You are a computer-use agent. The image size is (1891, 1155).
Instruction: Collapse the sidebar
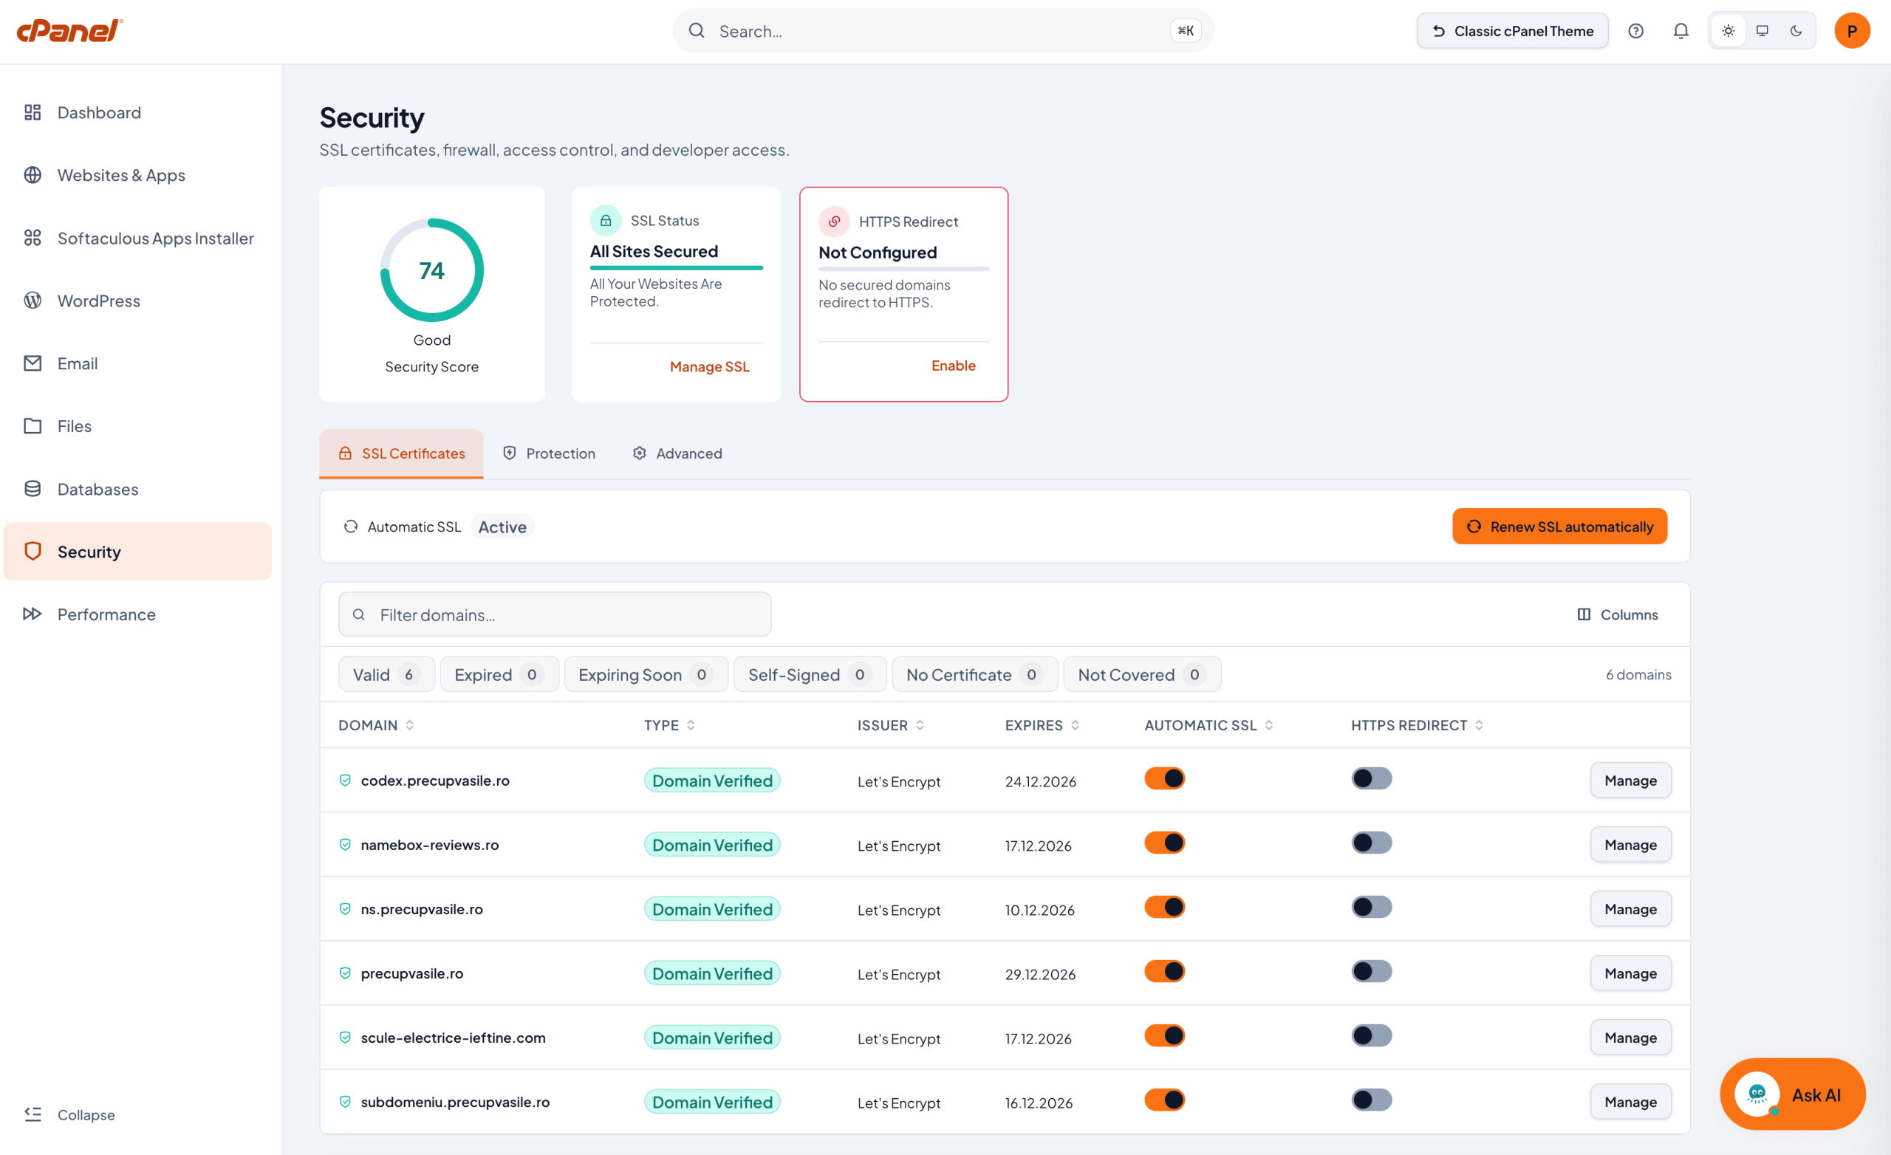[70, 1114]
